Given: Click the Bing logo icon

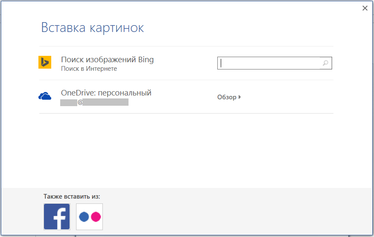Looking at the screenshot, I should [45, 63].
